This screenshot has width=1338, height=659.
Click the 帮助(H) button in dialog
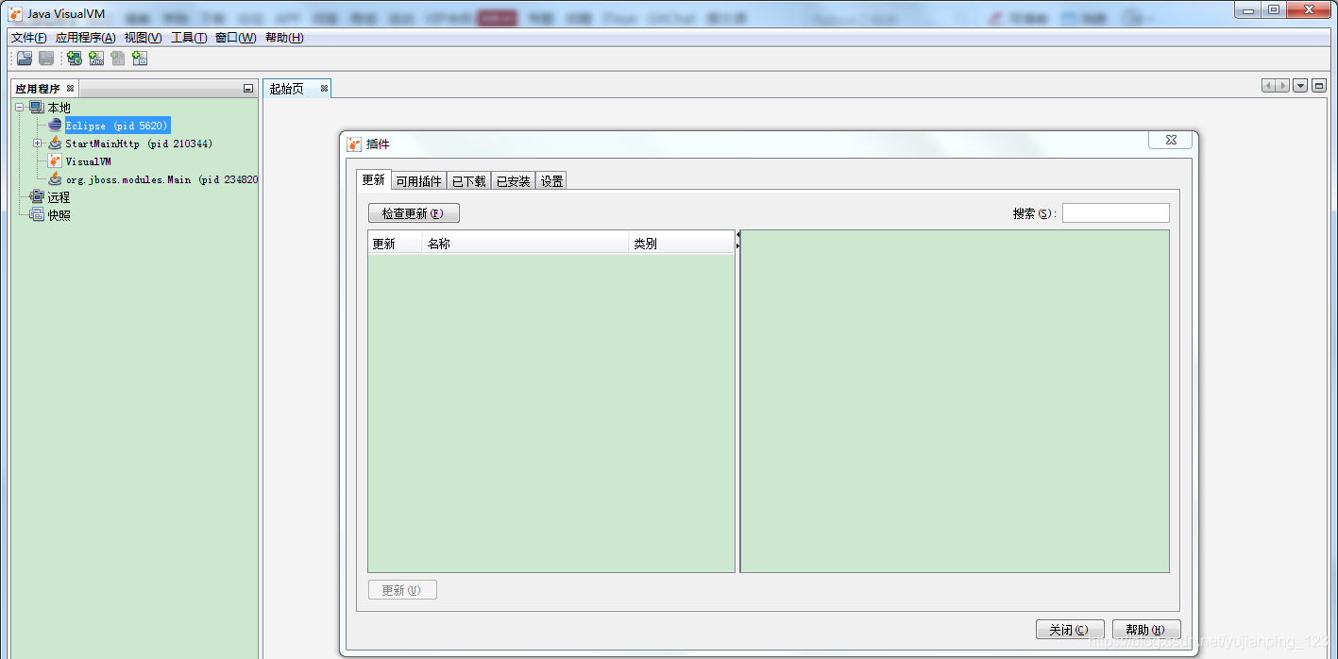tap(1146, 630)
